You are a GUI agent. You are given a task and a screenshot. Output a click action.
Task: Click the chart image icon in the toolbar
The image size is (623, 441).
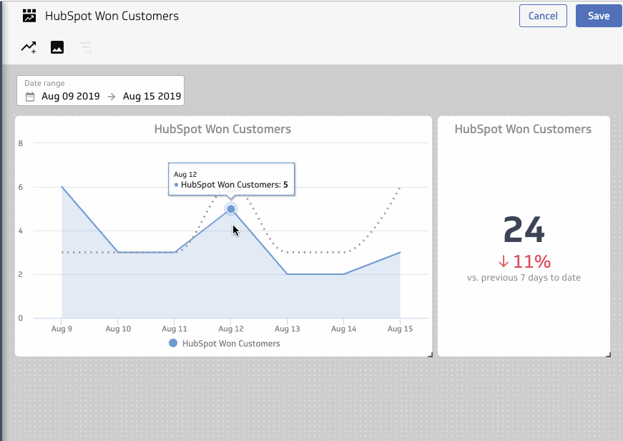point(57,47)
